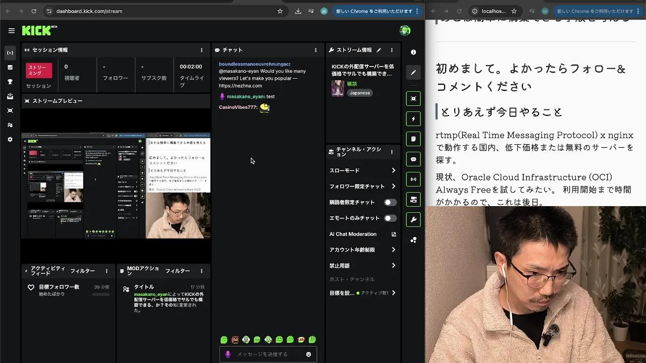Click the stream preview video
The image size is (646, 363).
click(x=116, y=186)
